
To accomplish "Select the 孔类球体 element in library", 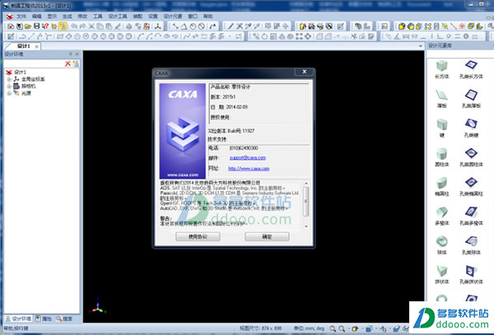I will 471,245.
